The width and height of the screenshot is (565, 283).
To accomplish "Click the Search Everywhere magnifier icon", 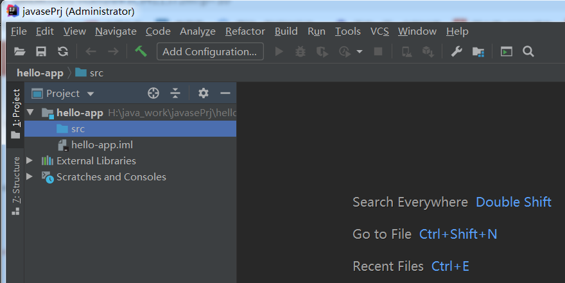I will [x=528, y=52].
